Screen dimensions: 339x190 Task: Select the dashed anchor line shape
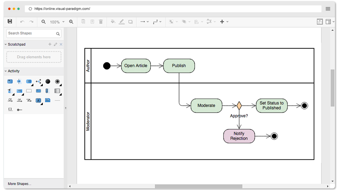tap(57, 101)
